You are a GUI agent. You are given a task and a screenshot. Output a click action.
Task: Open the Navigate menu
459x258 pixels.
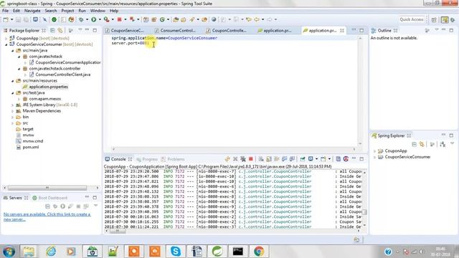32,11
